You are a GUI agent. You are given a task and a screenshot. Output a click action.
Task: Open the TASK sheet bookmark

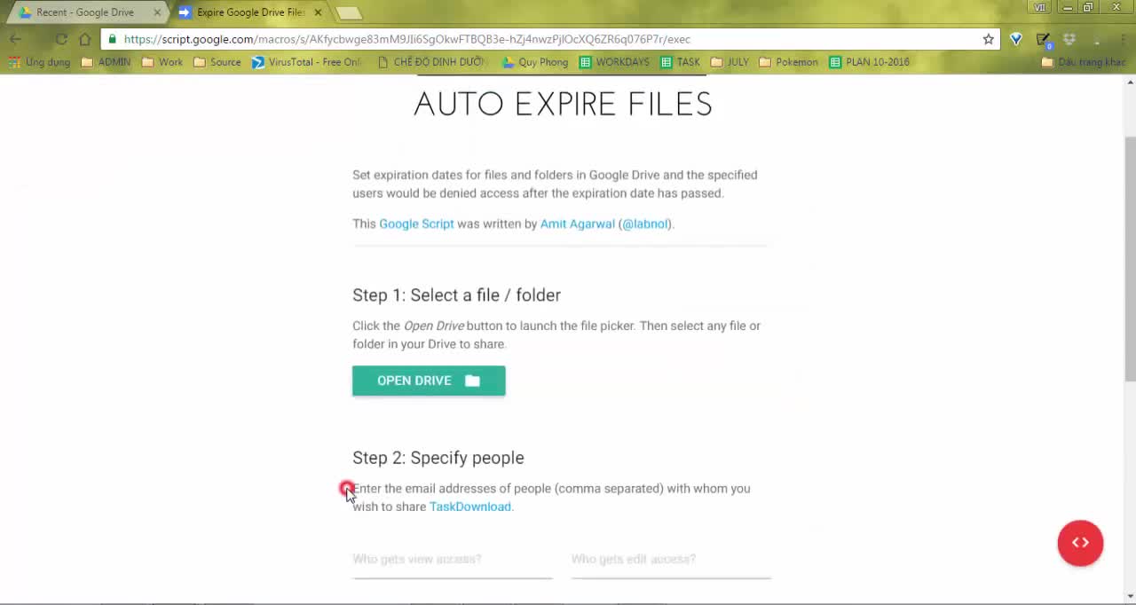pyautogui.click(x=680, y=62)
